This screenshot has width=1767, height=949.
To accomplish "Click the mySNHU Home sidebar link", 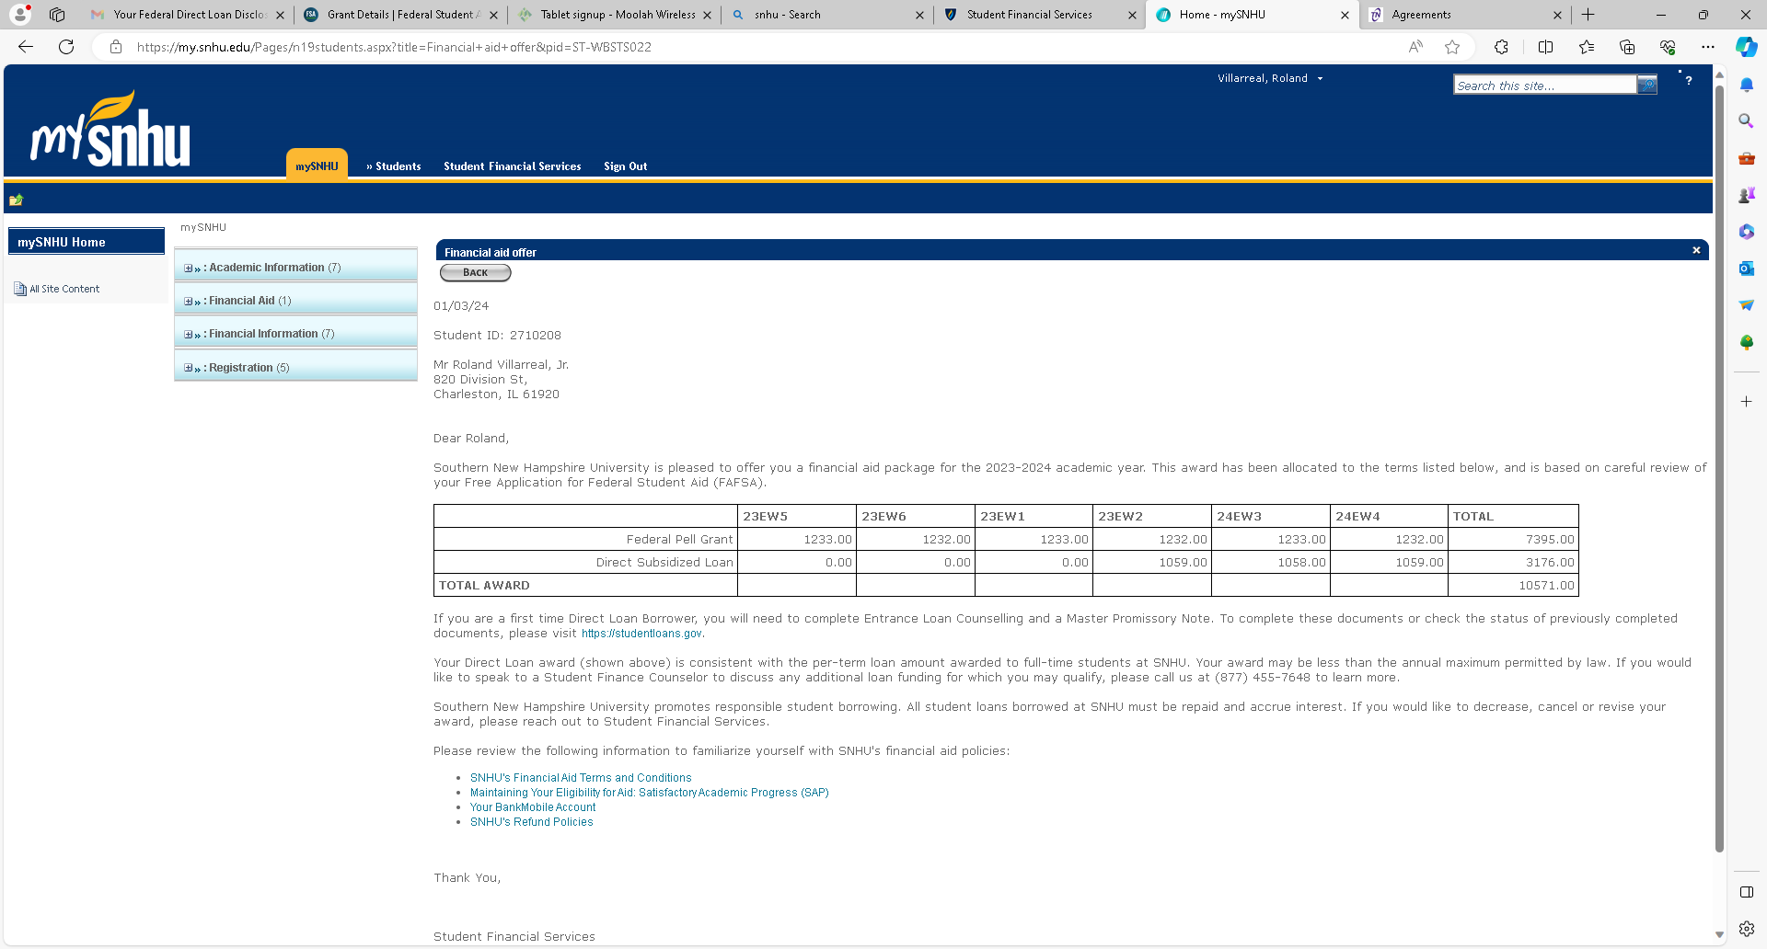I will [x=86, y=242].
